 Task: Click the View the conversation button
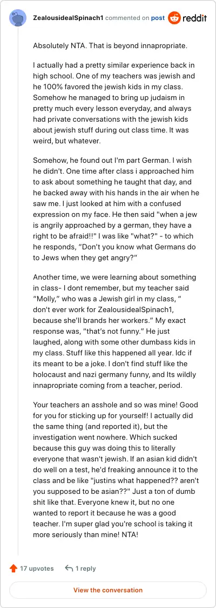click(108, 590)
